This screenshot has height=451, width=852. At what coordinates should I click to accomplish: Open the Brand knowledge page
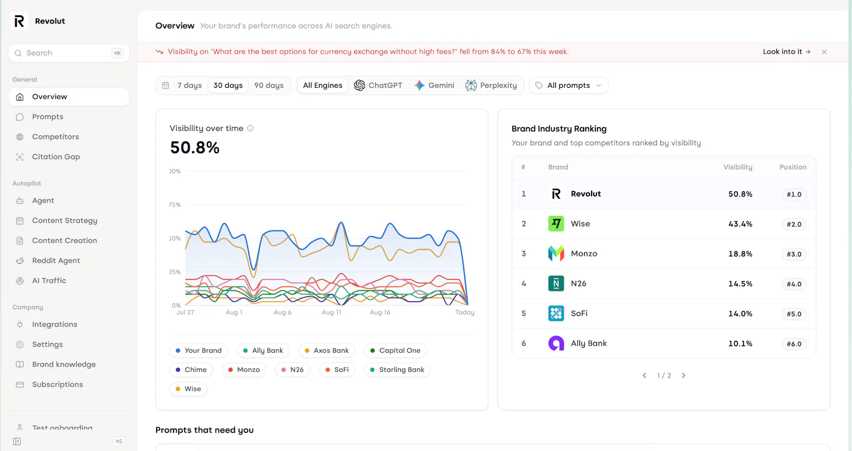pyautogui.click(x=69, y=364)
